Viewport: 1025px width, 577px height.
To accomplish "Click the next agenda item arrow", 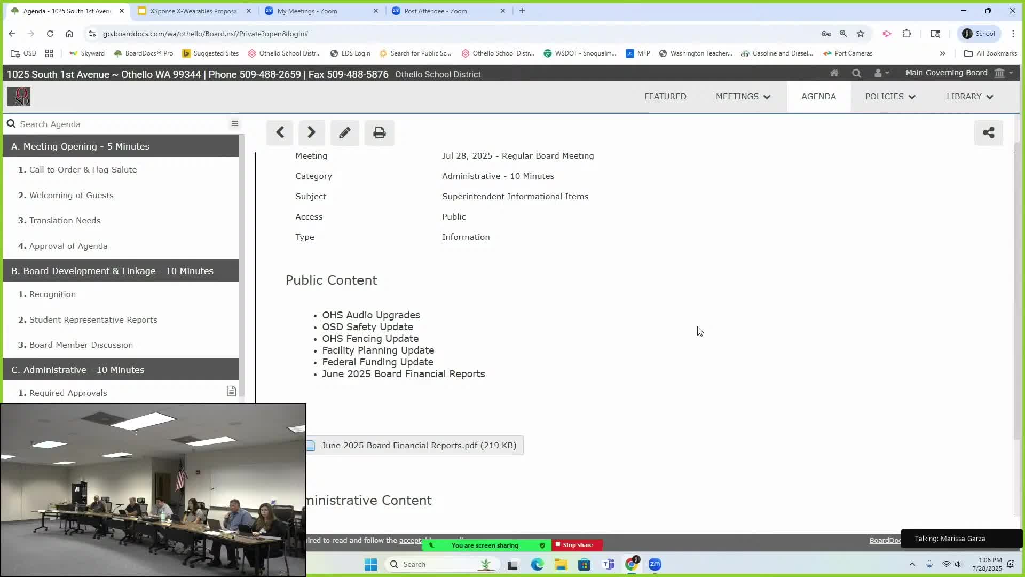I will tap(311, 132).
